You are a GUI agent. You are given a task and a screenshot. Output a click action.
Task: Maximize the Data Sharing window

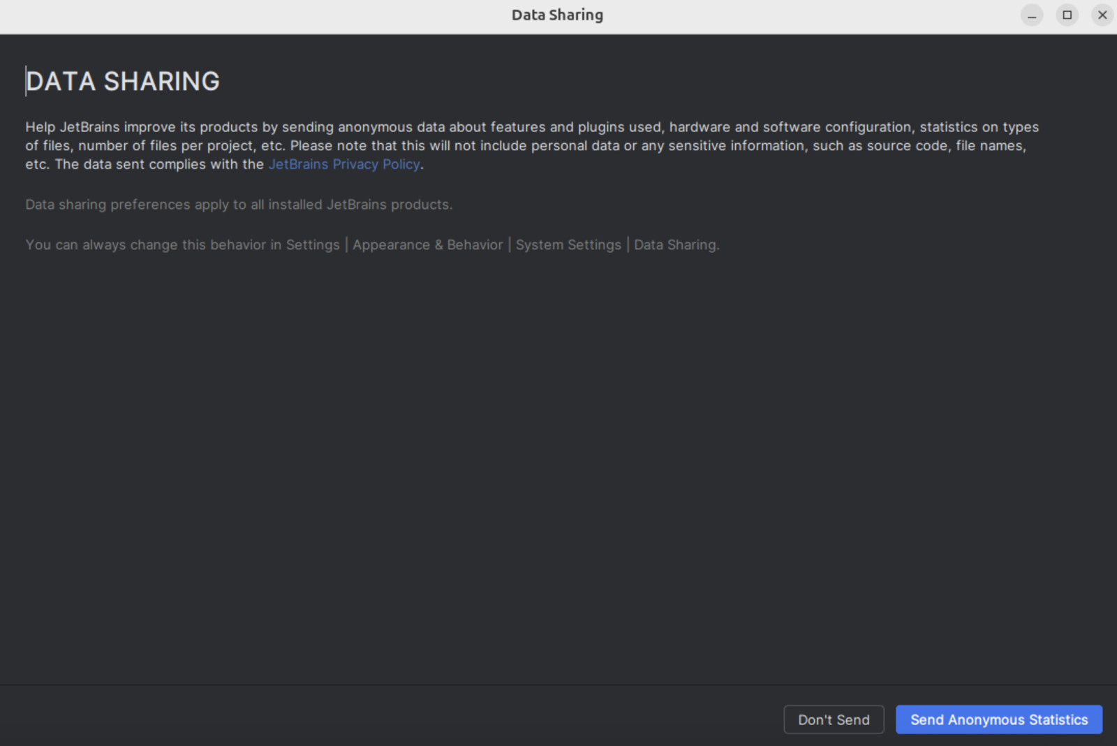pos(1067,15)
